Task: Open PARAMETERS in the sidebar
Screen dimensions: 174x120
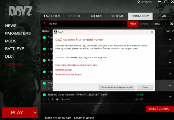Action: [x=18, y=33]
